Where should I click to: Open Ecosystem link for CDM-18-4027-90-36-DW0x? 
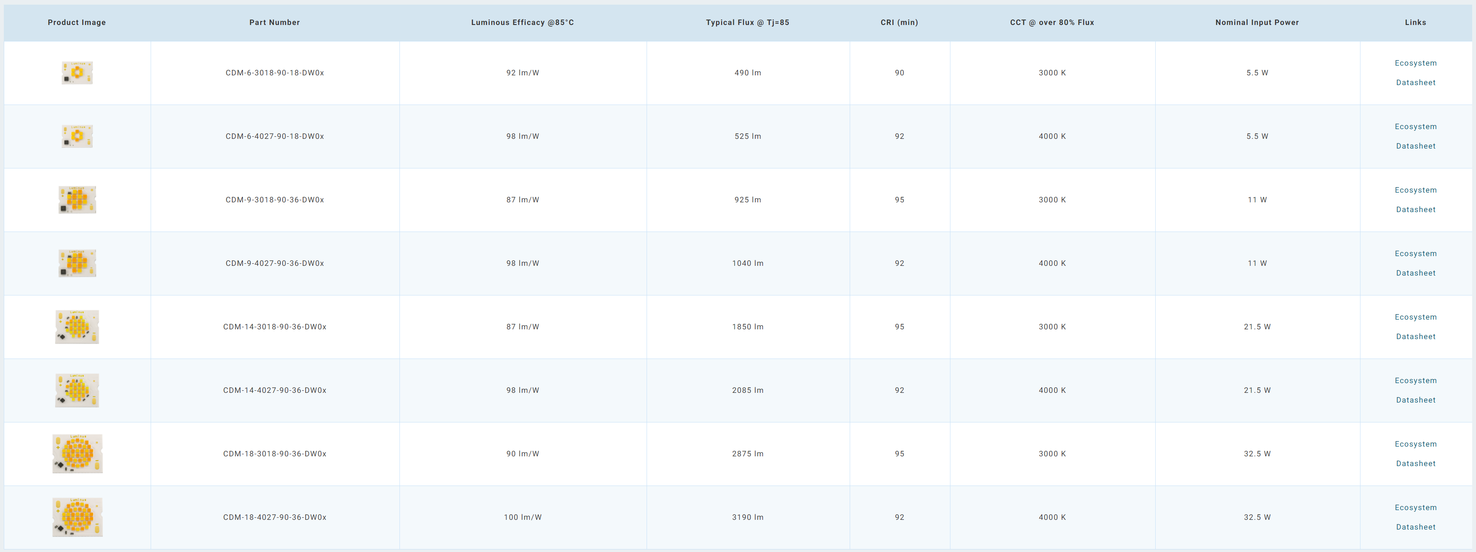1415,507
